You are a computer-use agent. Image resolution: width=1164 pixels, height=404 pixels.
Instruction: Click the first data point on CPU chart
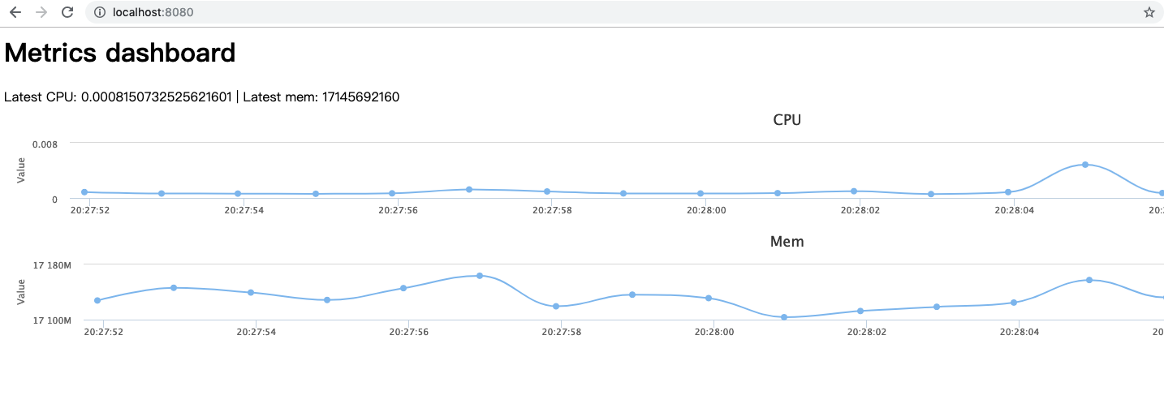click(x=84, y=192)
